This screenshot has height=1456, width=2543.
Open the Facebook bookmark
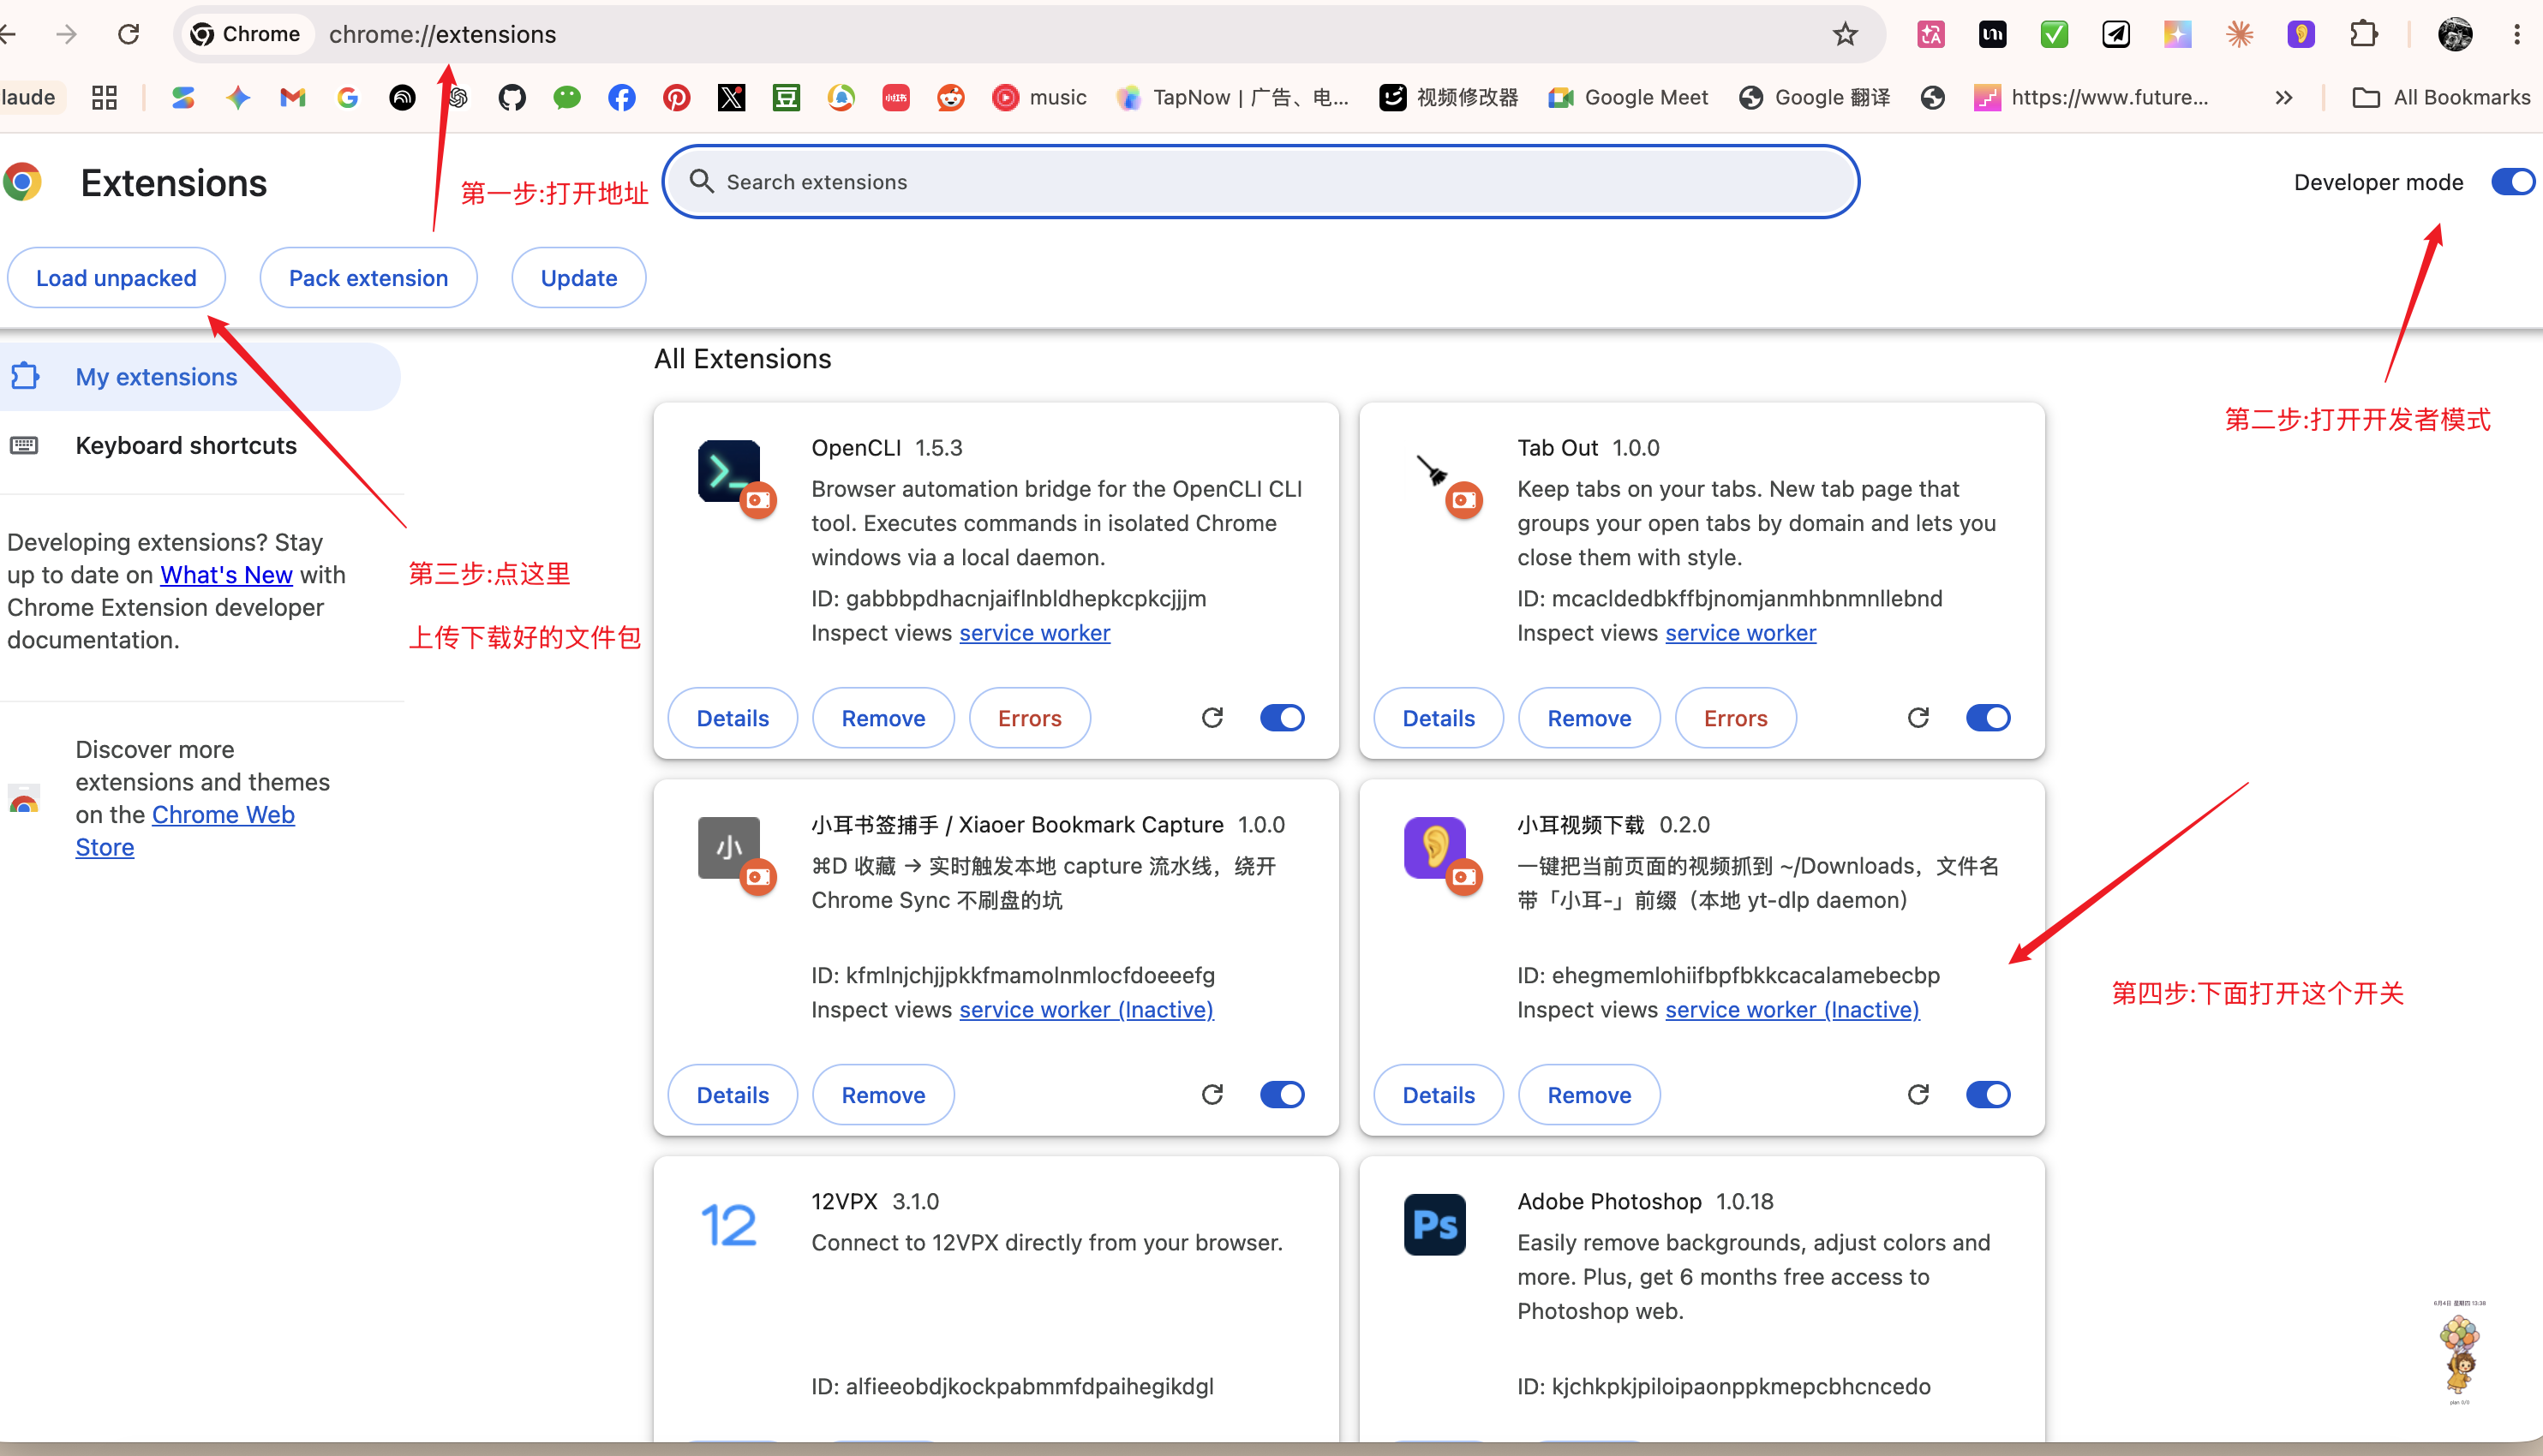tap(622, 97)
